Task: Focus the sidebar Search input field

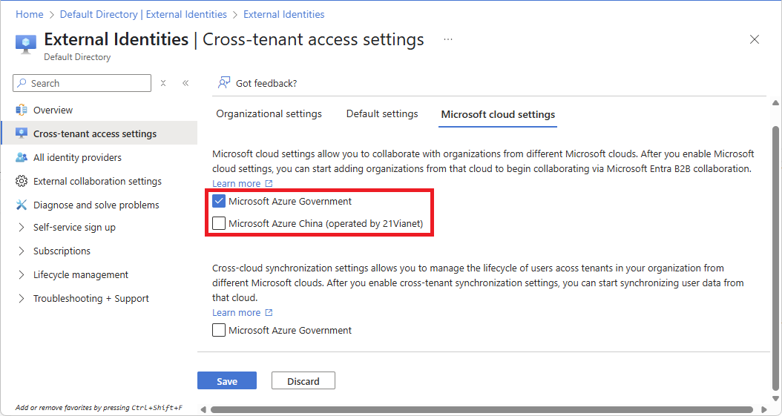Action: click(x=82, y=83)
